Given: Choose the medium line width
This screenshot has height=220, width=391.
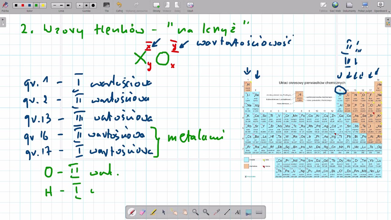Looking at the screenshot, I should [x=61, y=5].
